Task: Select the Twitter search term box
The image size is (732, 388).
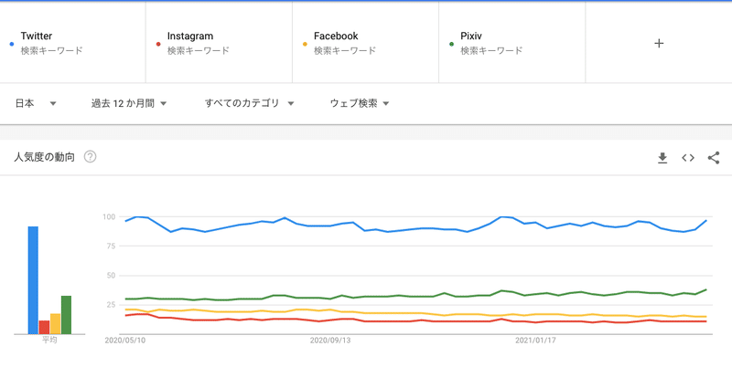Action: (73, 43)
